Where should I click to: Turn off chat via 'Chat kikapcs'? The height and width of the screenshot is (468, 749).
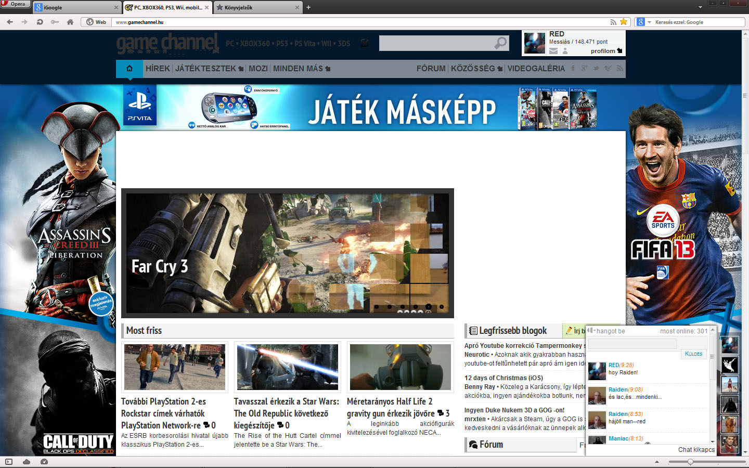[x=696, y=449]
